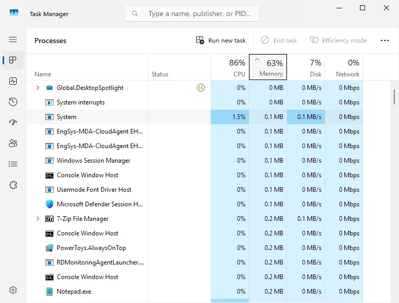
Task: Select the System process row
Action: click(x=194, y=117)
